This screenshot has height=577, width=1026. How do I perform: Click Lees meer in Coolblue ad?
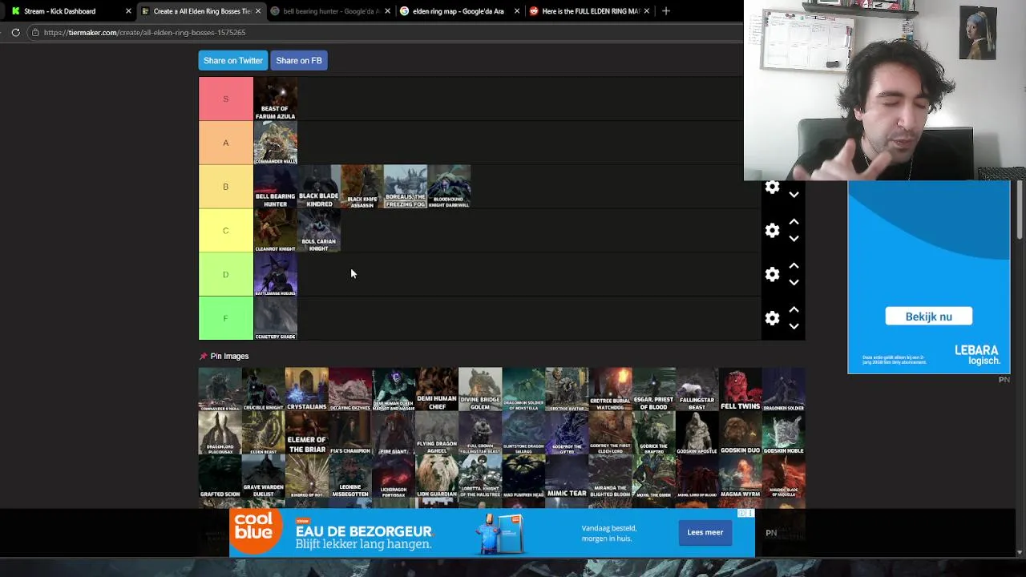tap(705, 532)
